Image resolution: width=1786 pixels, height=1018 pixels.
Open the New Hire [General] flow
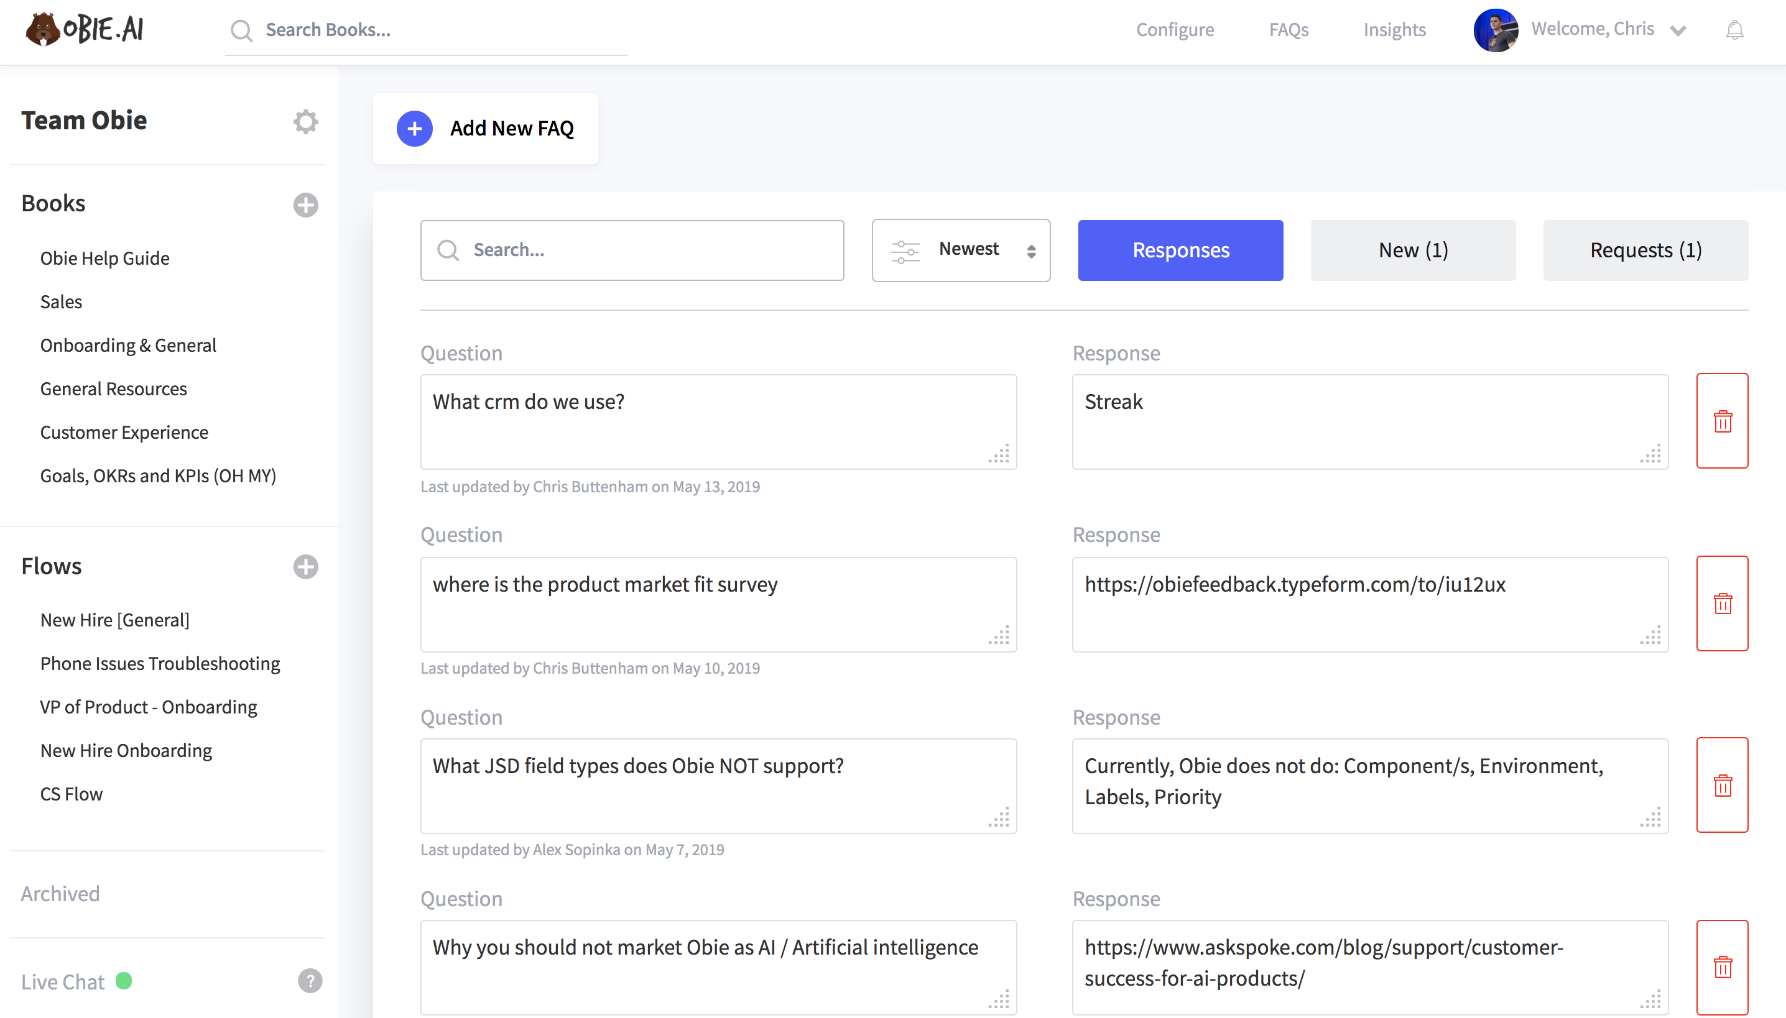114,620
